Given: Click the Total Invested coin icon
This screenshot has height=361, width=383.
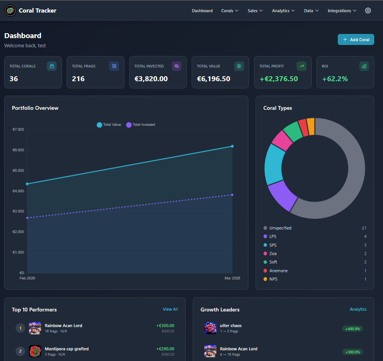Looking at the screenshot, I should coord(176,66).
